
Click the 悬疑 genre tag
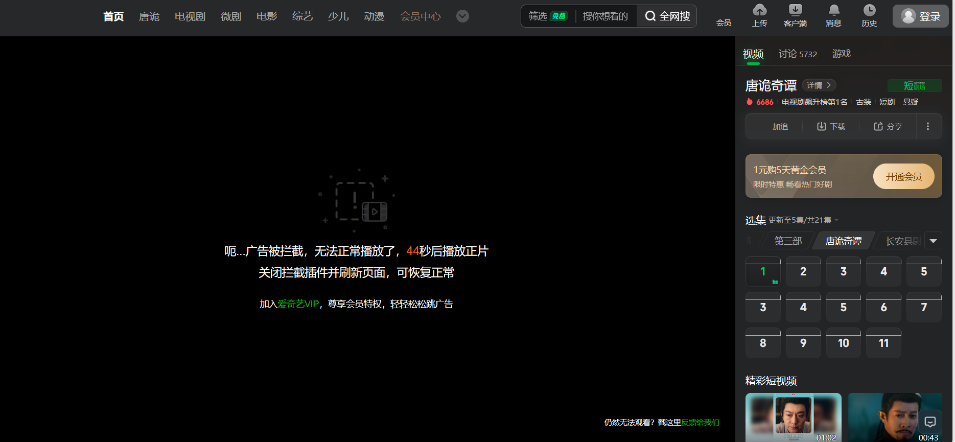click(911, 102)
